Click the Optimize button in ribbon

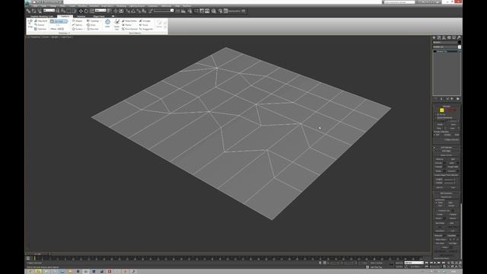pyautogui.click(x=40, y=29)
